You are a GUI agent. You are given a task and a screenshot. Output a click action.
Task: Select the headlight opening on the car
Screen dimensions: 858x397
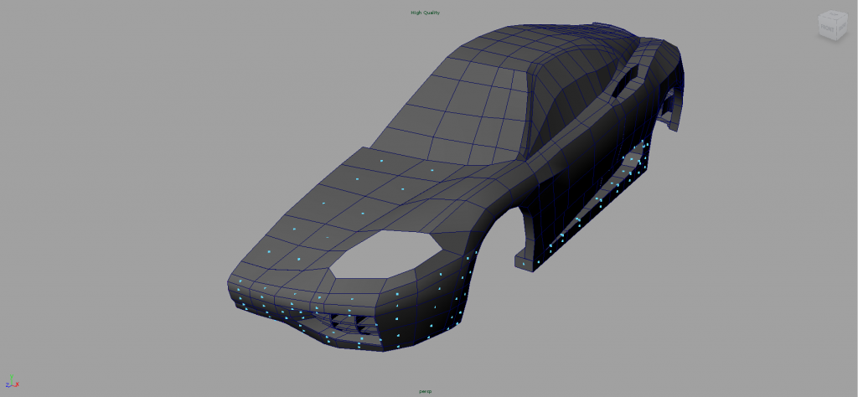[381, 254]
